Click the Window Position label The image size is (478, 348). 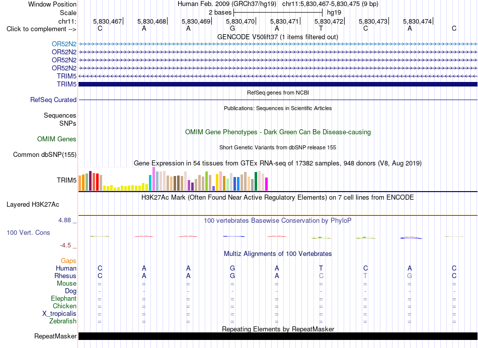52,4
